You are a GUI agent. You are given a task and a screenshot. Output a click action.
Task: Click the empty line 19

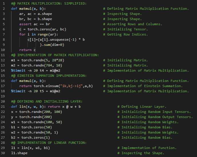(x=86, y=96)
